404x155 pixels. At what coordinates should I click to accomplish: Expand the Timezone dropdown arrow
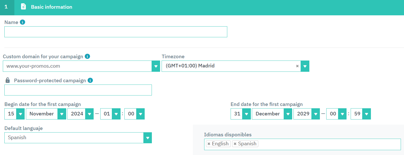click(x=305, y=66)
